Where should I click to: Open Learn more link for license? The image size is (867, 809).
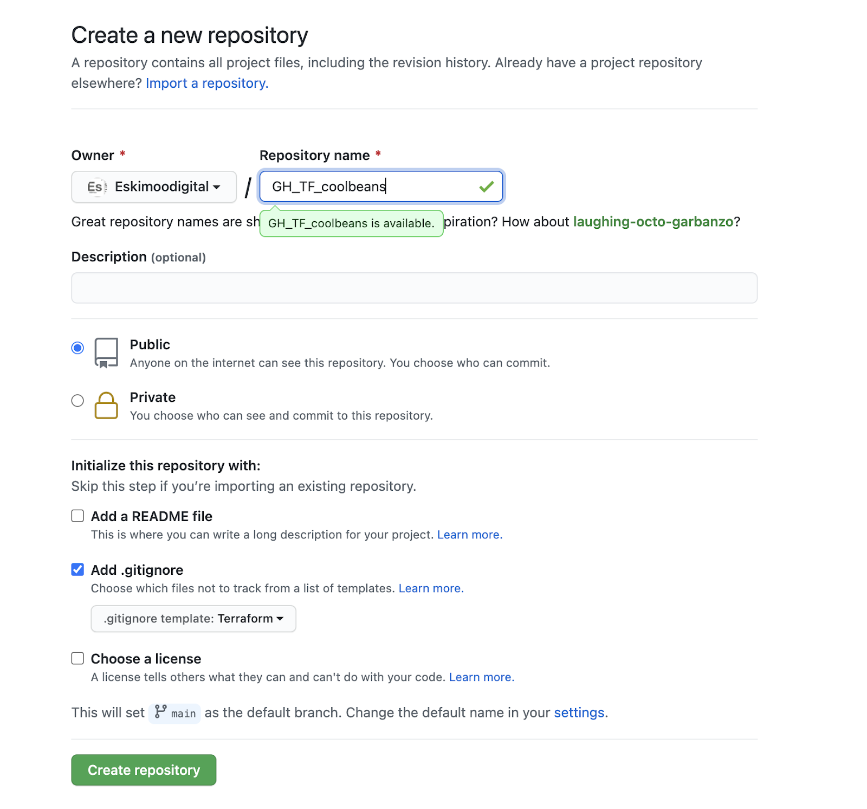pos(482,677)
